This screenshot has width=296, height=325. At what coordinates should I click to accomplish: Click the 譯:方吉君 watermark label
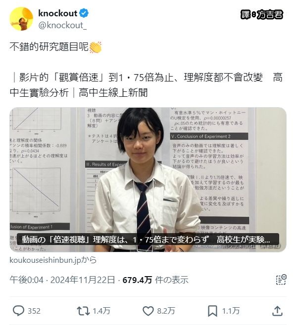coord(262,15)
